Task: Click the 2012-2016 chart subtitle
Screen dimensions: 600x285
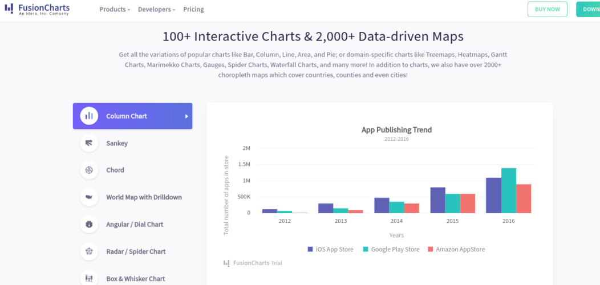Action: point(396,139)
